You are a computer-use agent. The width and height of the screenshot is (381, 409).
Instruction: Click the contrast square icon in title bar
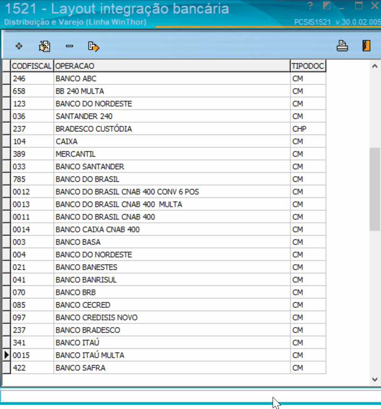pos(327,6)
